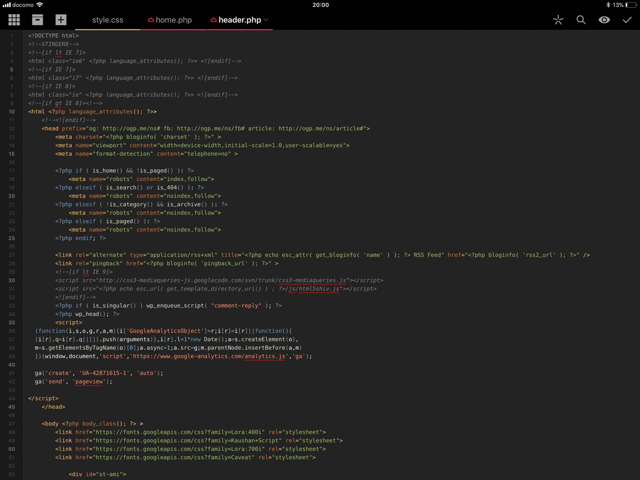Tap line number 10 in the gutter
The height and width of the screenshot is (480, 640).
coord(12,111)
